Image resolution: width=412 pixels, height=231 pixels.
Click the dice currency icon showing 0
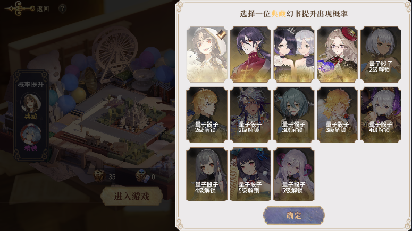point(142,176)
